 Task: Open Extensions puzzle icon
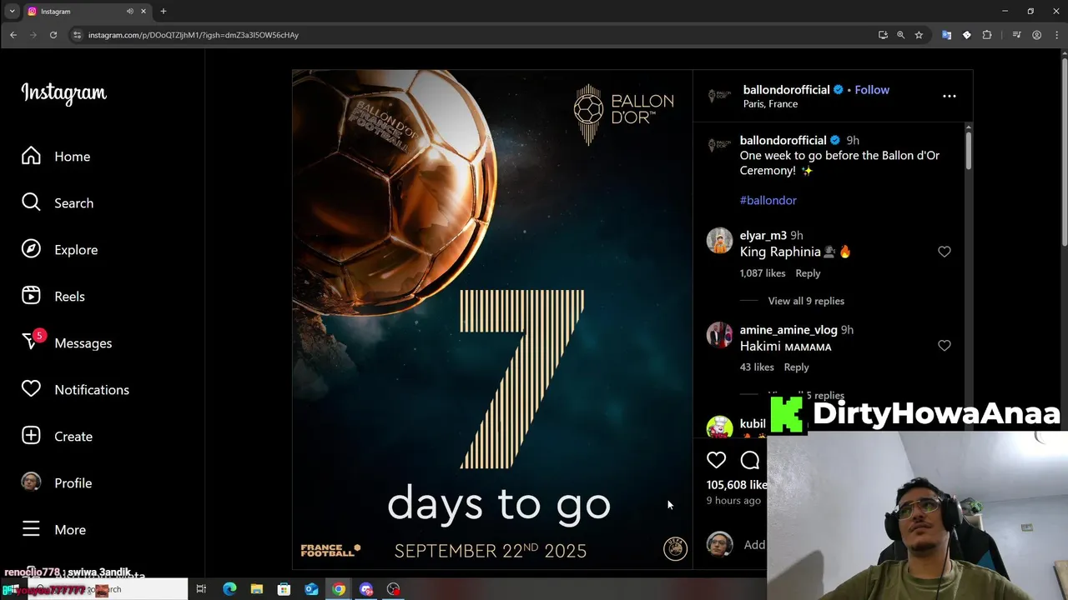[x=987, y=35]
